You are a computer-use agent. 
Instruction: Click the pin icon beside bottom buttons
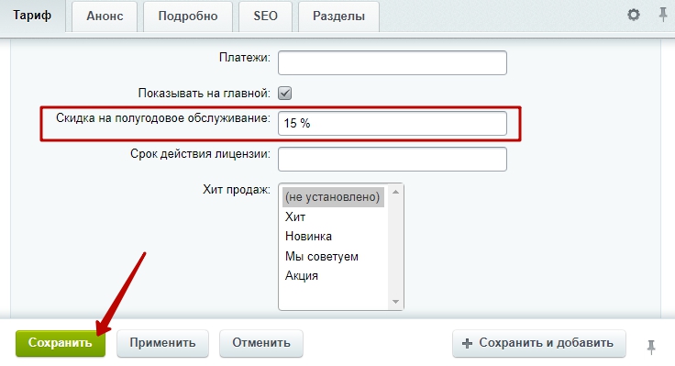pos(651,347)
